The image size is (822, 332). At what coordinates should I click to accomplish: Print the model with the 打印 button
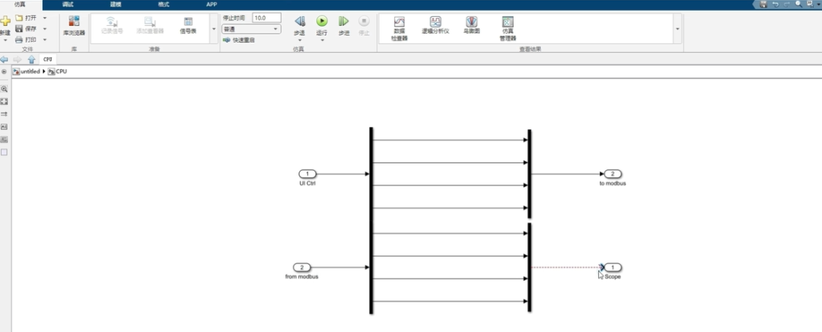[x=26, y=40]
